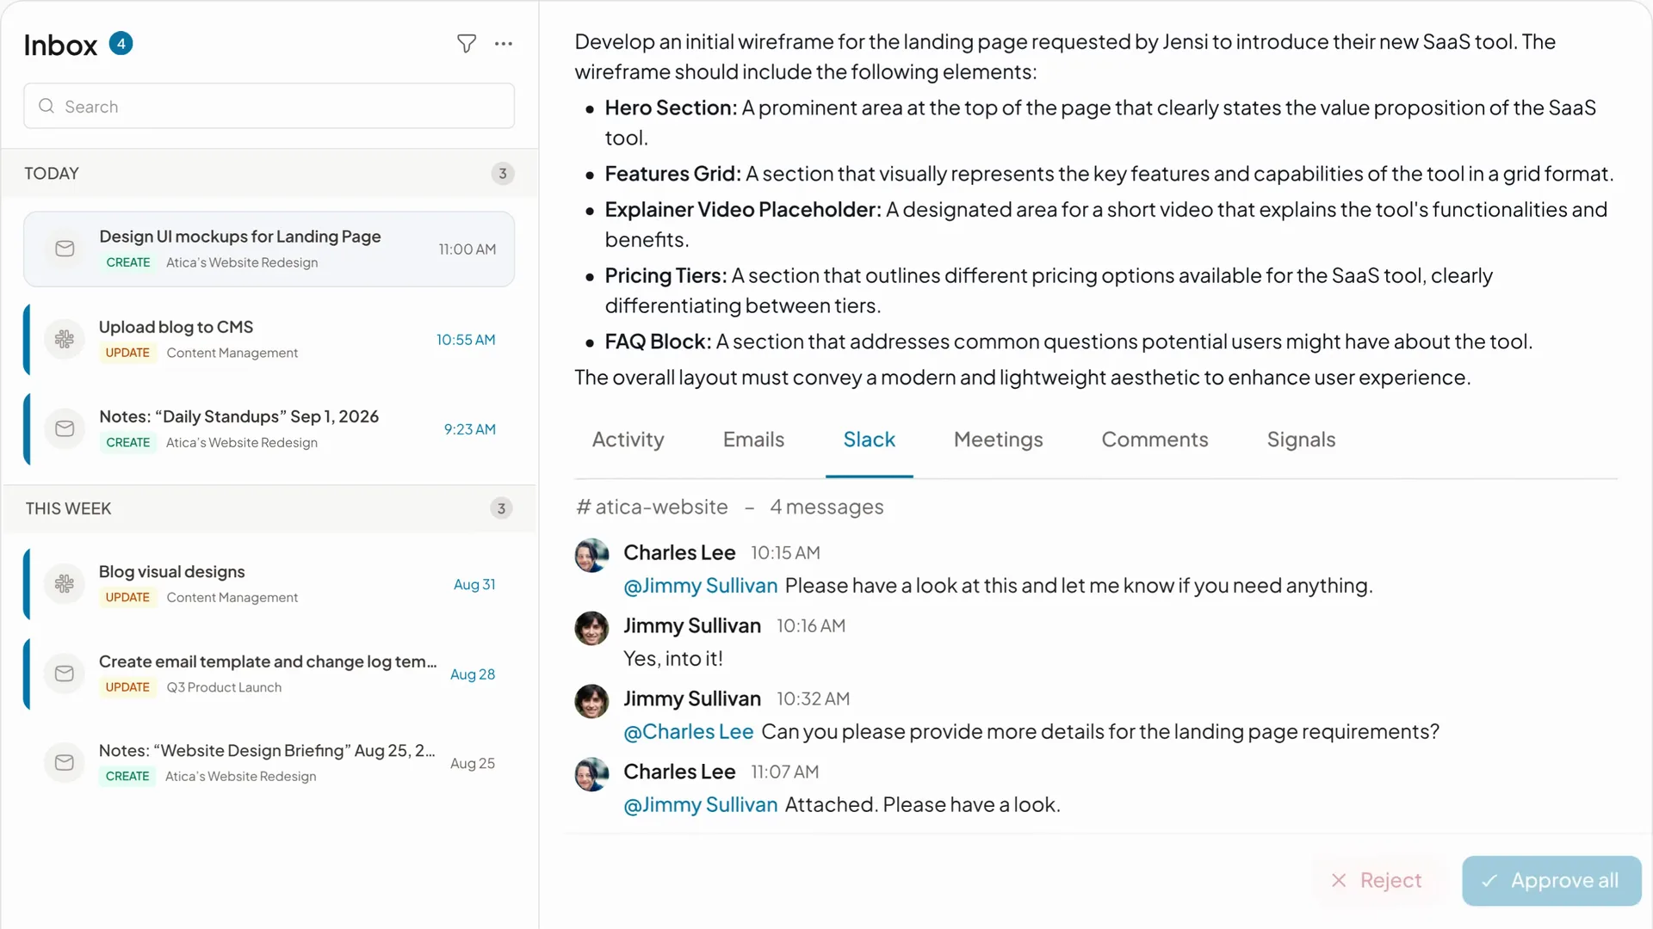Click Jimmy Sullivan's avatar on 10:16 AM message
This screenshot has height=929, width=1653.
coord(591,629)
